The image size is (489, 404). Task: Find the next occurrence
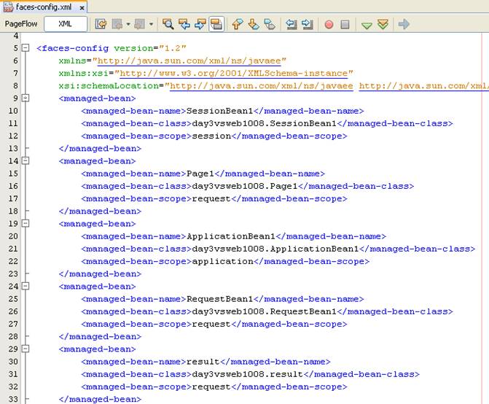coord(200,24)
